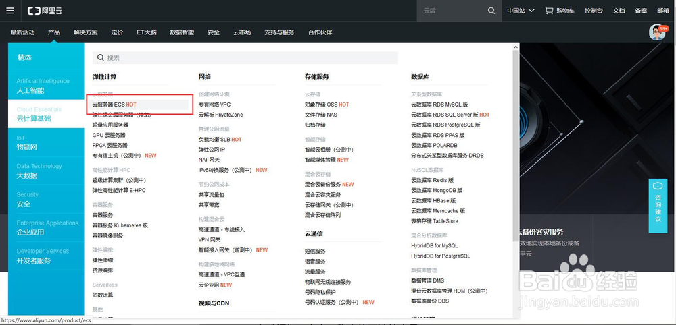Open HybridDB for PostgreSQL link
Screen dimensions: 676x325
(441, 256)
